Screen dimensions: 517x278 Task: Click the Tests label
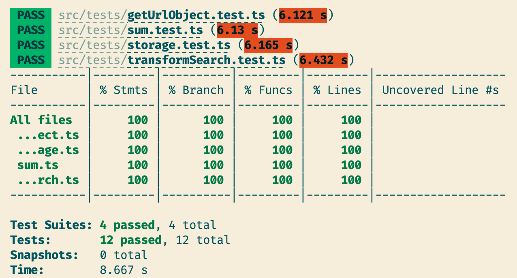click(31, 240)
